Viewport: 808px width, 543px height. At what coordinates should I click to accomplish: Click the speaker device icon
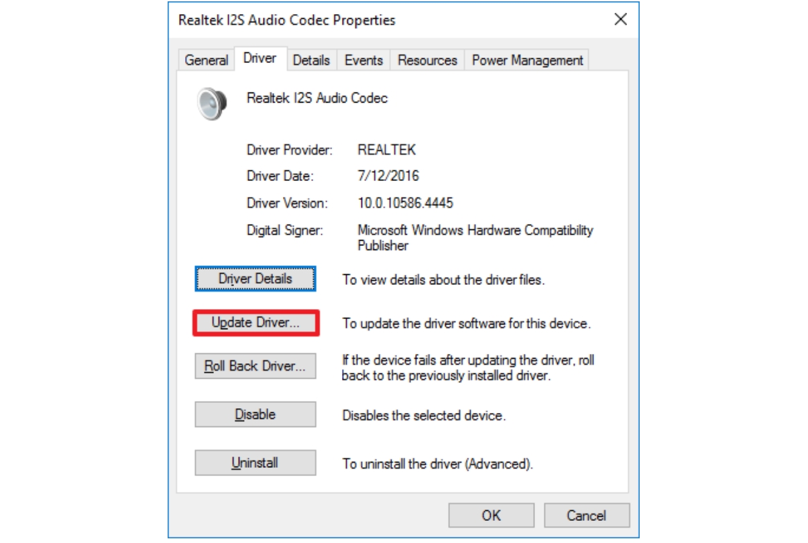[209, 104]
